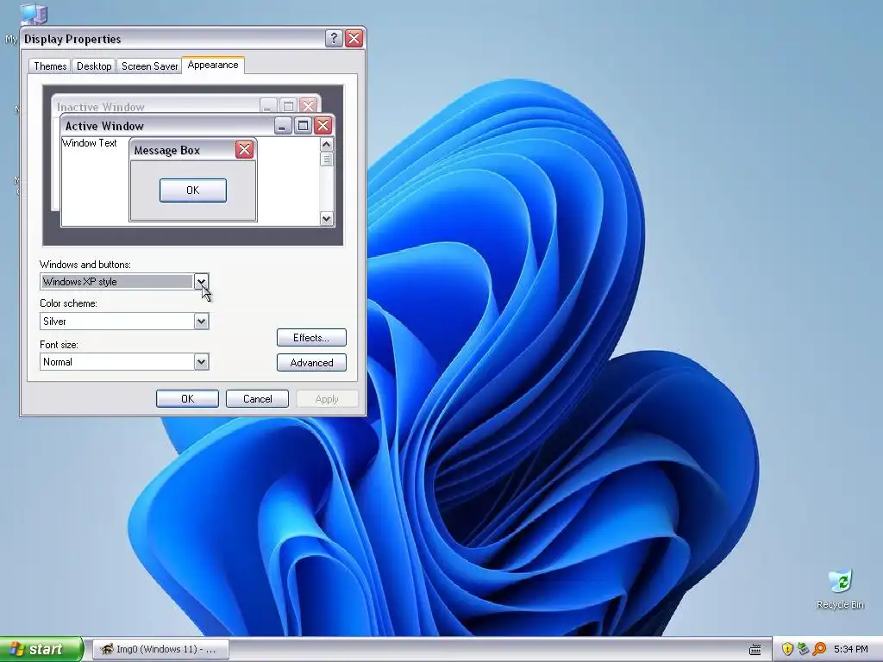The width and height of the screenshot is (883, 662).
Task: Go to the Screen Saver tab
Action: 150,66
